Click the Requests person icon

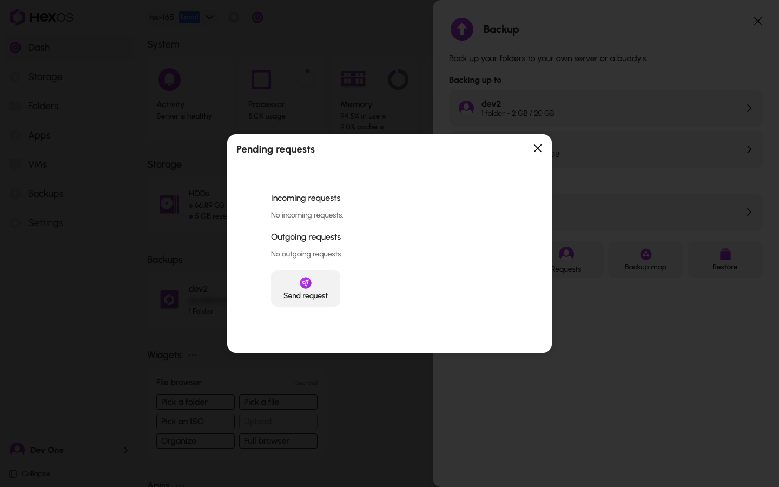[566, 254]
